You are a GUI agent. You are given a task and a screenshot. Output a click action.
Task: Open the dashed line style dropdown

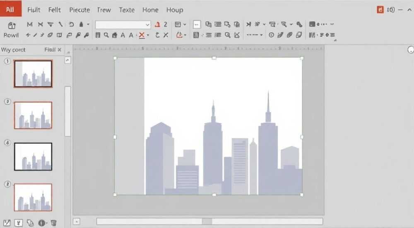(254, 35)
